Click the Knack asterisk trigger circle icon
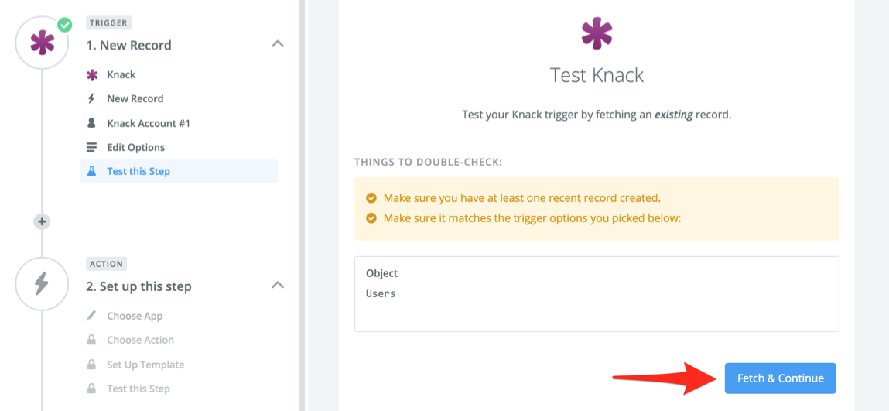 (42, 43)
